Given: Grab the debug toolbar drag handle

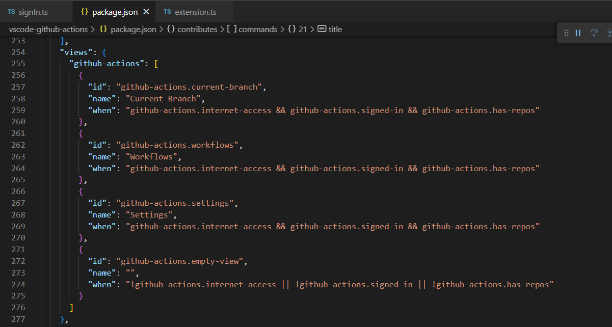Looking at the screenshot, I should 566,33.
